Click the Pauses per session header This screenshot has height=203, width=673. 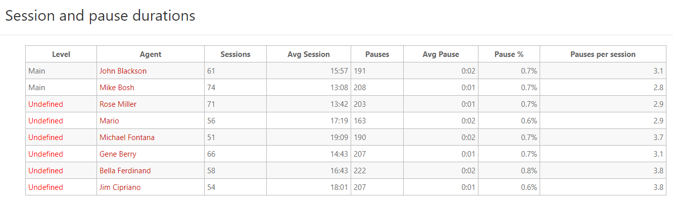[x=603, y=54]
